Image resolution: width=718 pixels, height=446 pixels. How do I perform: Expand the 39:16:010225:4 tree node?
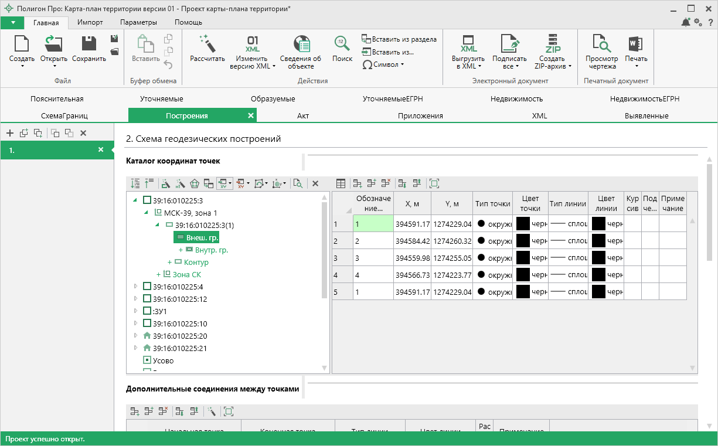(x=136, y=287)
